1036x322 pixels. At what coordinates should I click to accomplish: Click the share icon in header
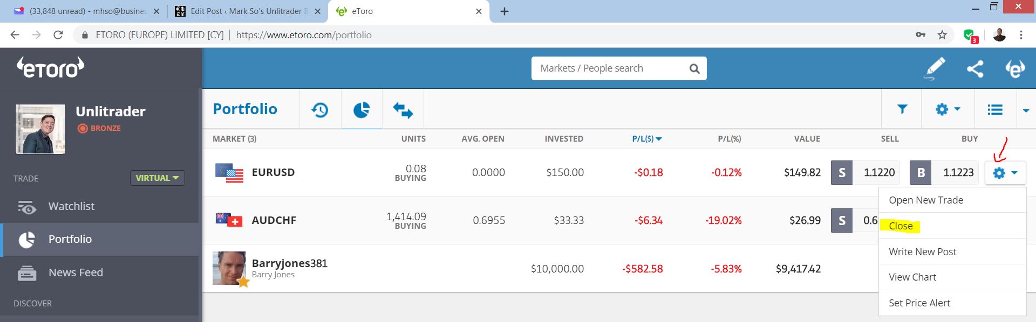(975, 68)
